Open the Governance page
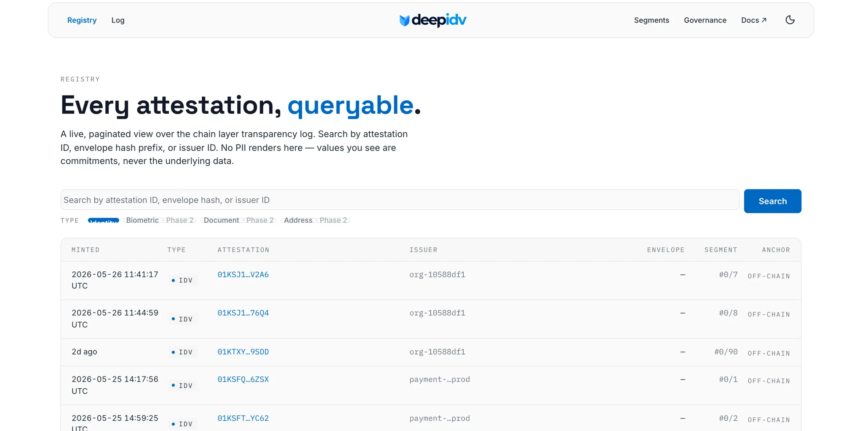This screenshot has height=431, width=862. (705, 20)
